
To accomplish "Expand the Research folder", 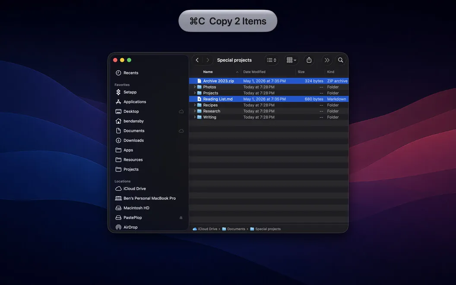I will 195,111.
